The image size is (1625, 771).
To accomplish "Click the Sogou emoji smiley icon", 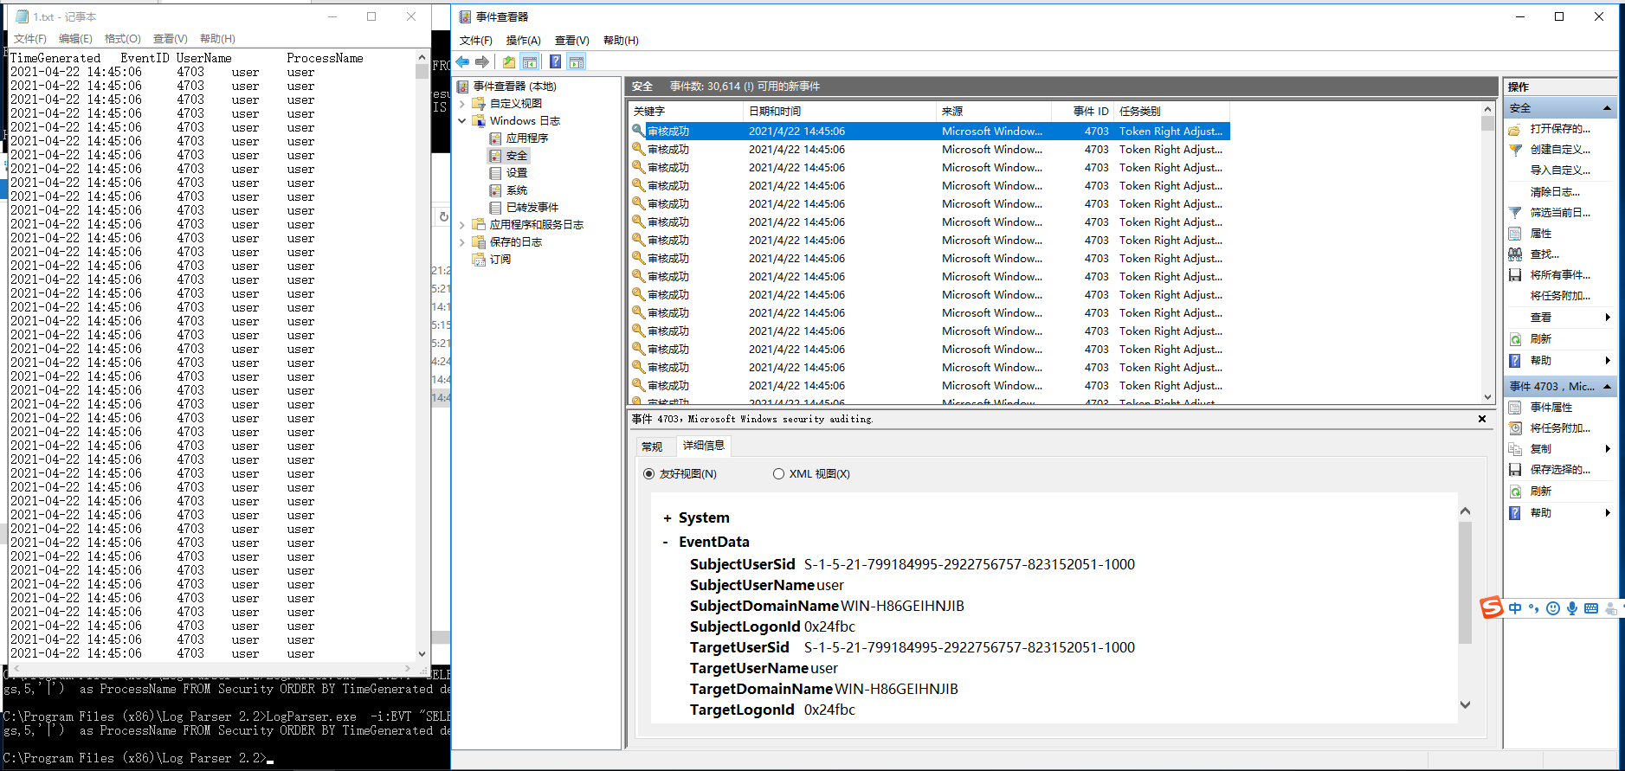I will coord(1553,608).
